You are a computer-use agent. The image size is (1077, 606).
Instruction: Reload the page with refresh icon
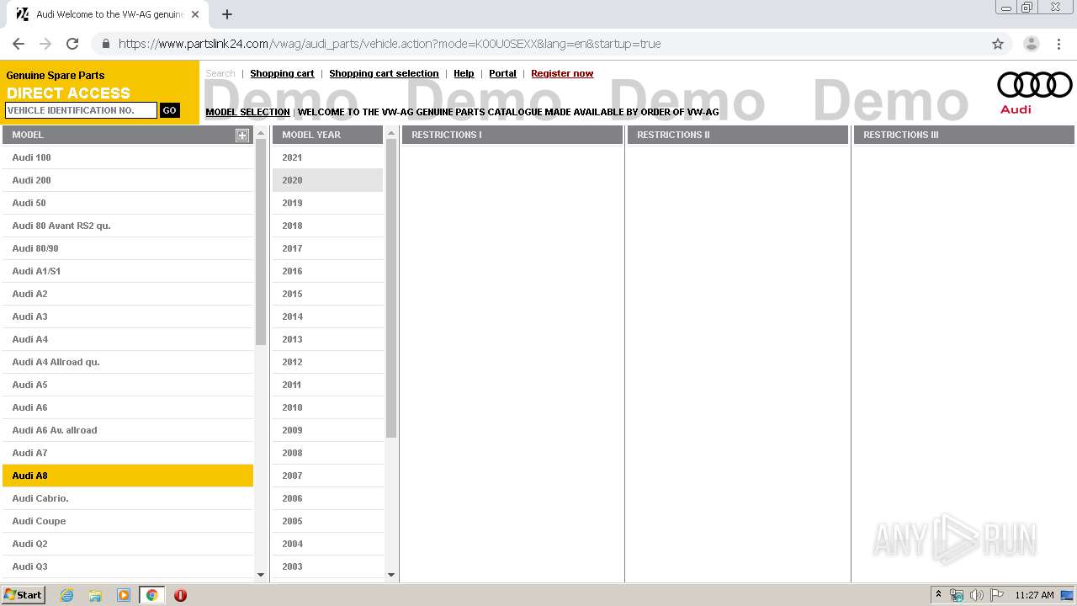(x=72, y=44)
